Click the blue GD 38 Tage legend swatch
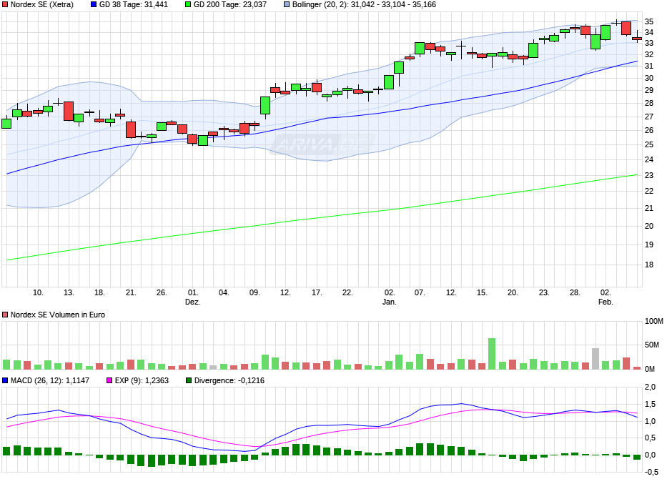672x479 pixels. 94,5
